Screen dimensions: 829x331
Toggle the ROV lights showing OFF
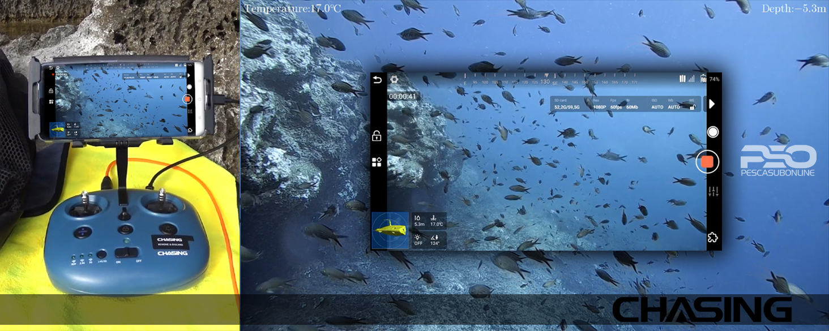pyautogui.click(x=418, y=240)
